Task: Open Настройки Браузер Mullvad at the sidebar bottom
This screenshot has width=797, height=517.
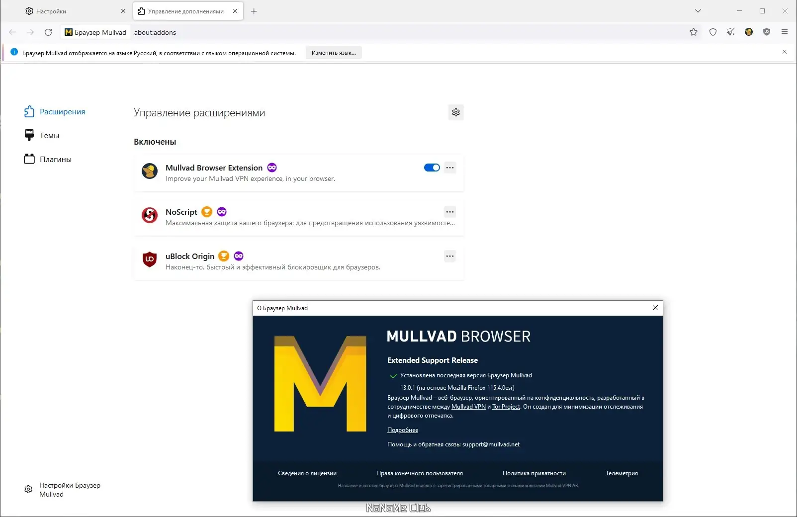Action: tap(63, 490)
